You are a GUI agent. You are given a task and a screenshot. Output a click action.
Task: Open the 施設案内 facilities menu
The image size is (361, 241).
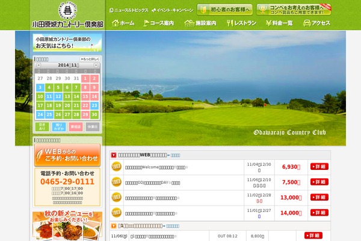point(200,23)
